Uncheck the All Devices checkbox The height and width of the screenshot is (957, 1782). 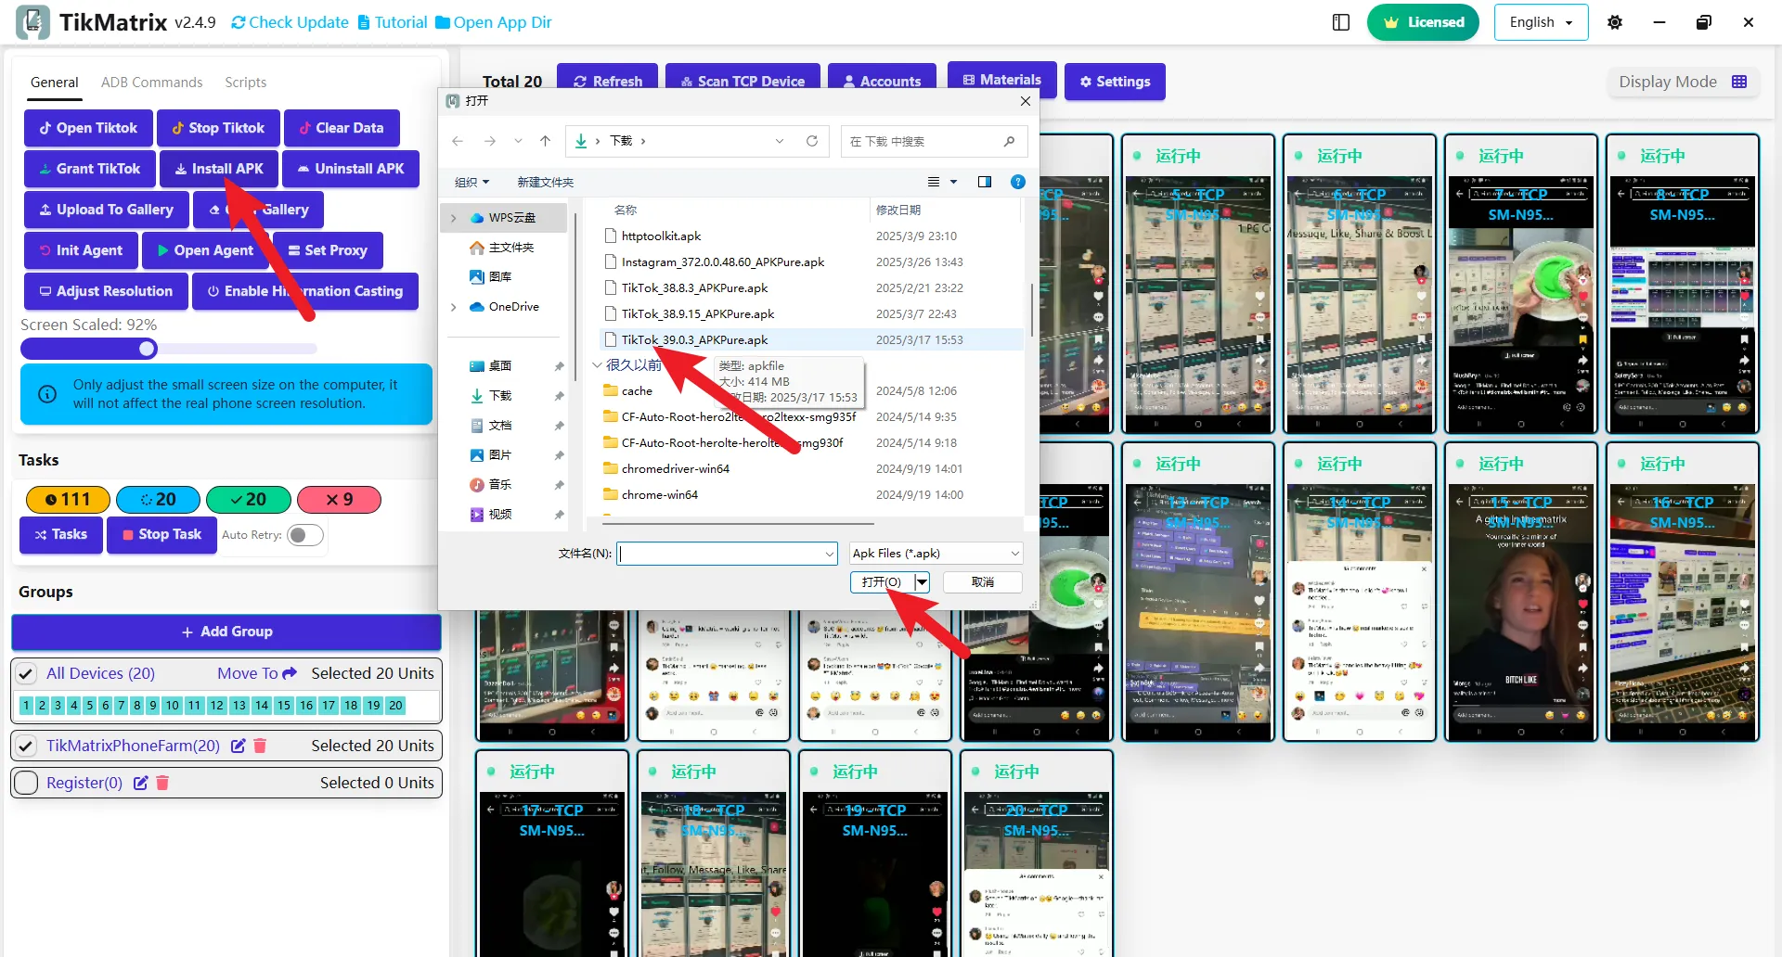coord(26,674)
